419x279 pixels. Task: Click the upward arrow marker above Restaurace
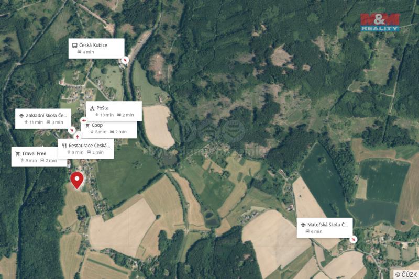pyautogui.click(x=78, y=137)
